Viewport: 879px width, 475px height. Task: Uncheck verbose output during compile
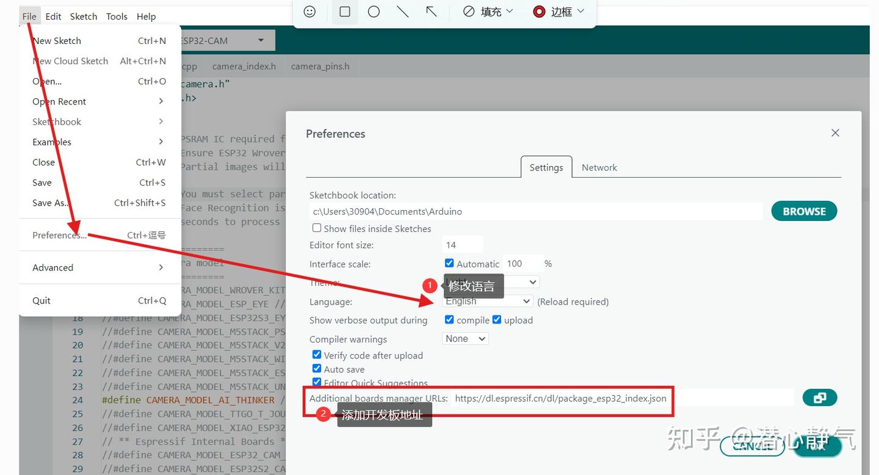pos(449,319)
